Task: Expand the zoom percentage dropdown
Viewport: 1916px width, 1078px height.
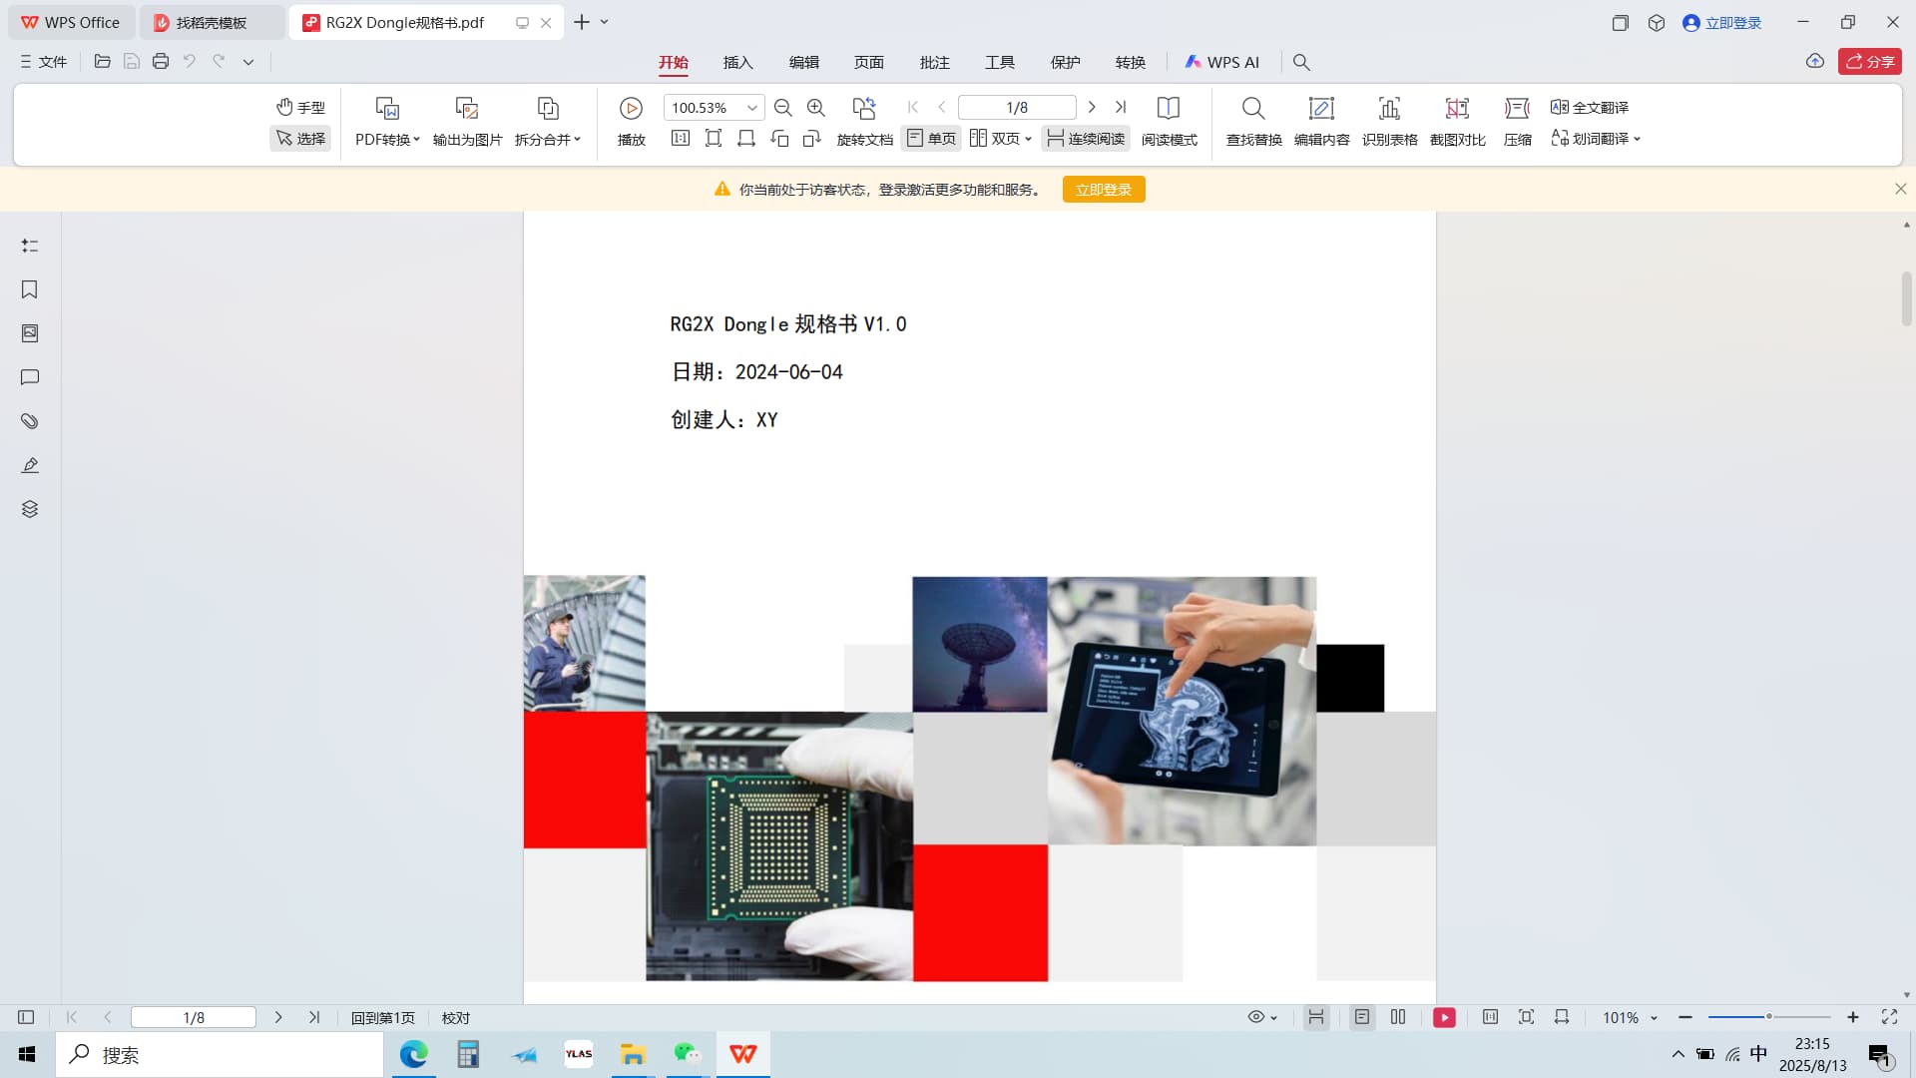Action: [x=752, y=108]
